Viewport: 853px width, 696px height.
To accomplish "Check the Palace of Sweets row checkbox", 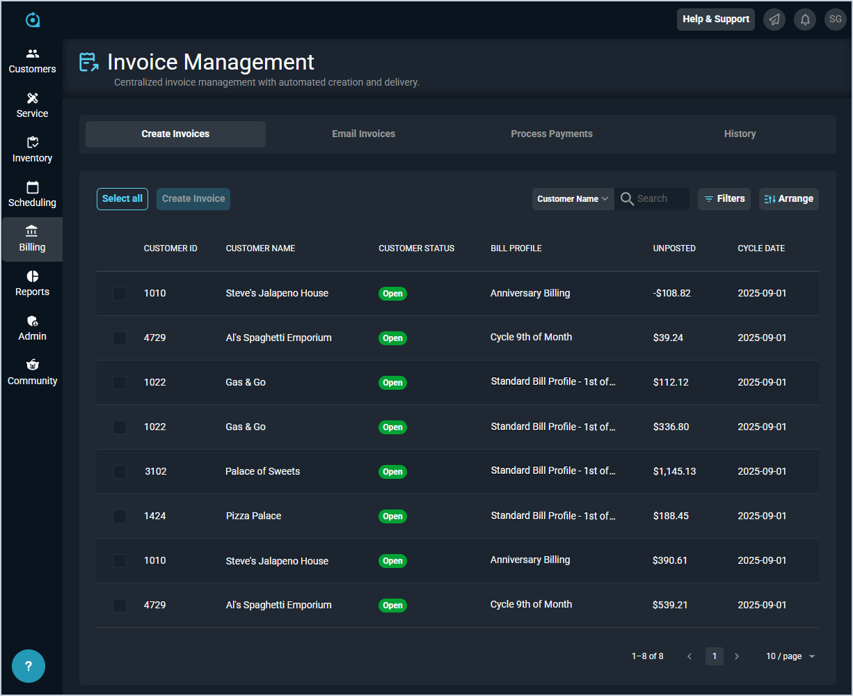I will tap(120, 472).
